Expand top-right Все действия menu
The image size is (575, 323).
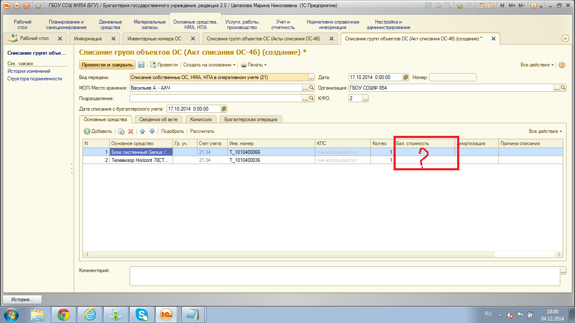point(537,65)
